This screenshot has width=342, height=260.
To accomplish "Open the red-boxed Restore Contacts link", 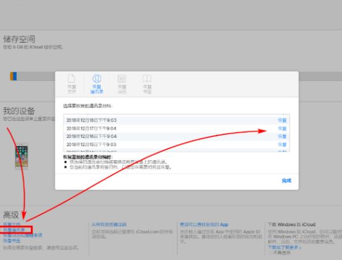I will 14,230.
